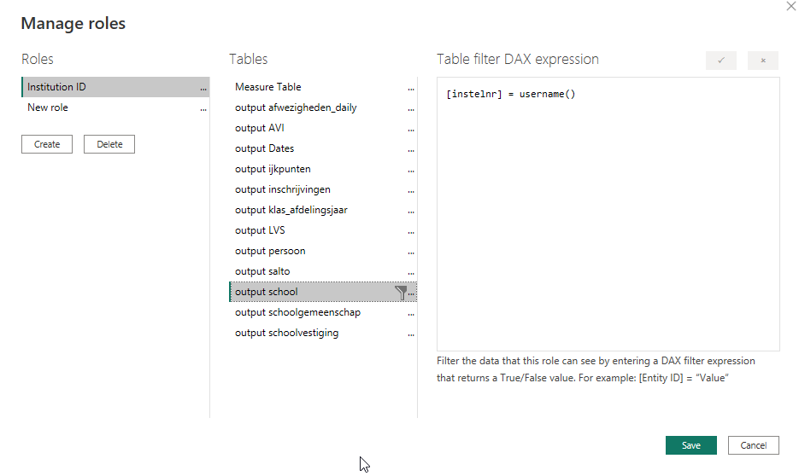Select the New role entry

[x=115, y=107]
